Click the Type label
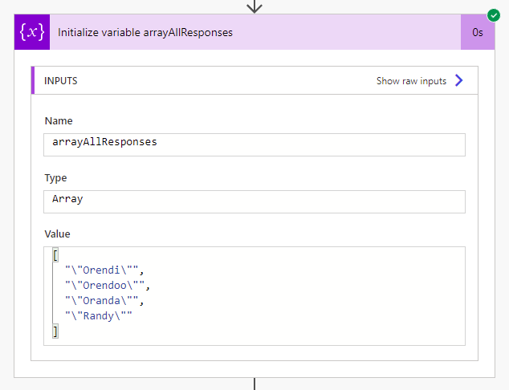The image size is (509, 390). click(55, 178)
